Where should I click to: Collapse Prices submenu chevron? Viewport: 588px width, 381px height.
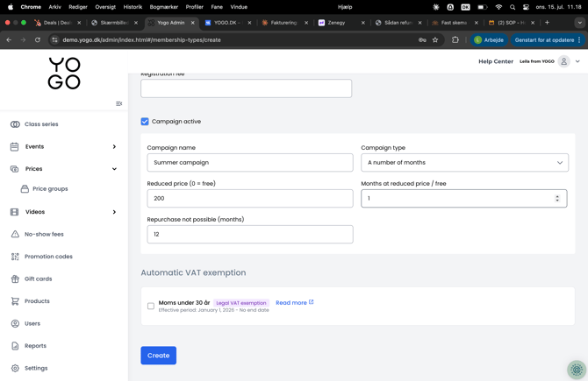coord(114,169)
